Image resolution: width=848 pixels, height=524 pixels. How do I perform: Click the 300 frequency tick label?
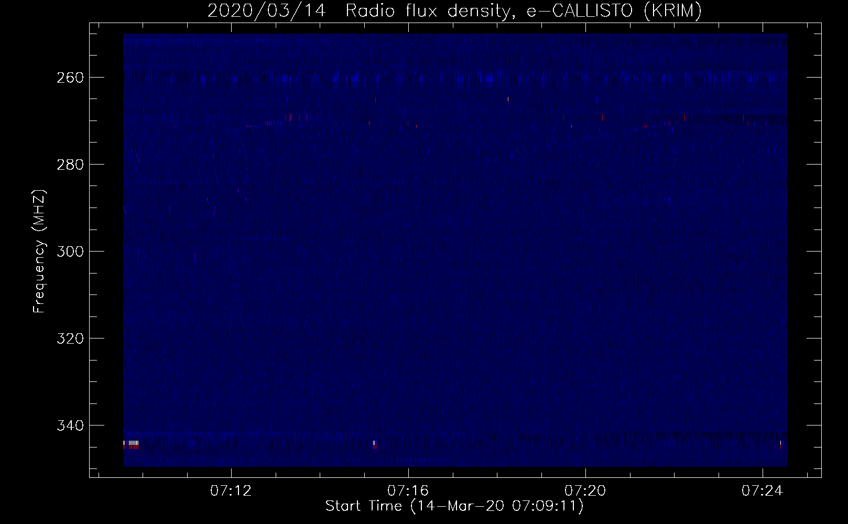(70, 252)
